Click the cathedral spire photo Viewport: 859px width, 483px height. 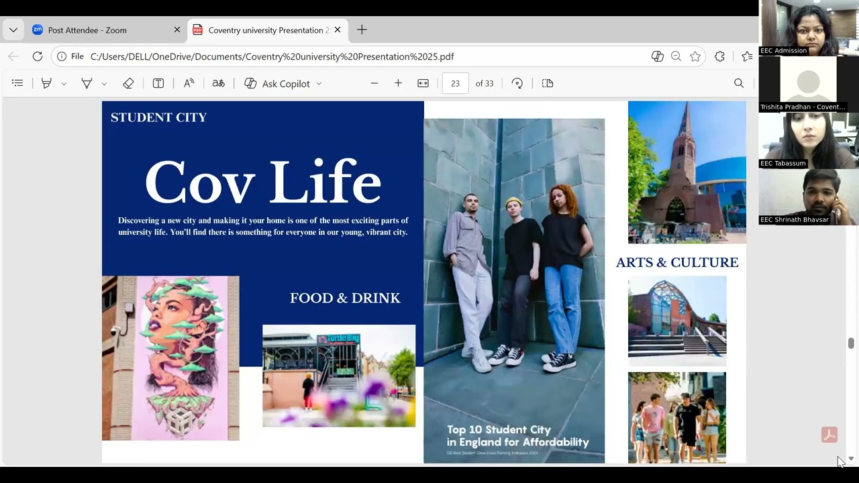687,172
